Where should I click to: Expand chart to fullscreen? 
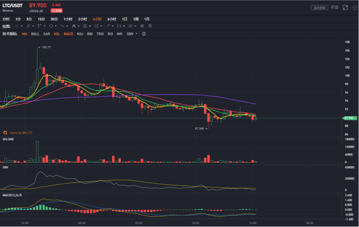coord(345,8)
